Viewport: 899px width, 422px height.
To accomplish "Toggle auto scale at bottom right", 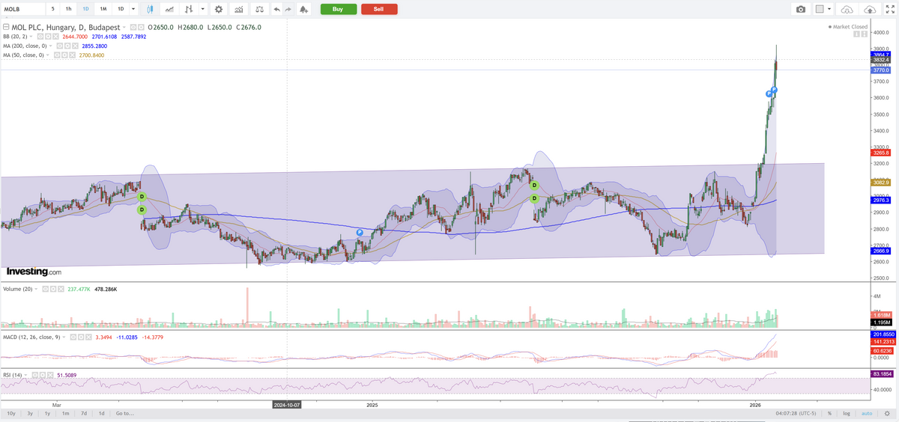I will click(x=866, y=413).
